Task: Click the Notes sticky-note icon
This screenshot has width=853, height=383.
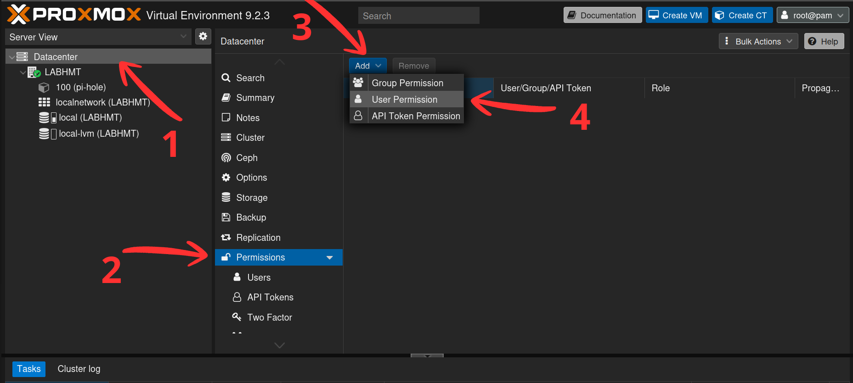Action: pyautogui.click(x=226, y=117)
